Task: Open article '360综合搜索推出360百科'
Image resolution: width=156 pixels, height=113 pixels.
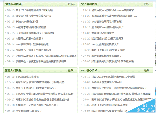Action: click(x=107, y=82)
